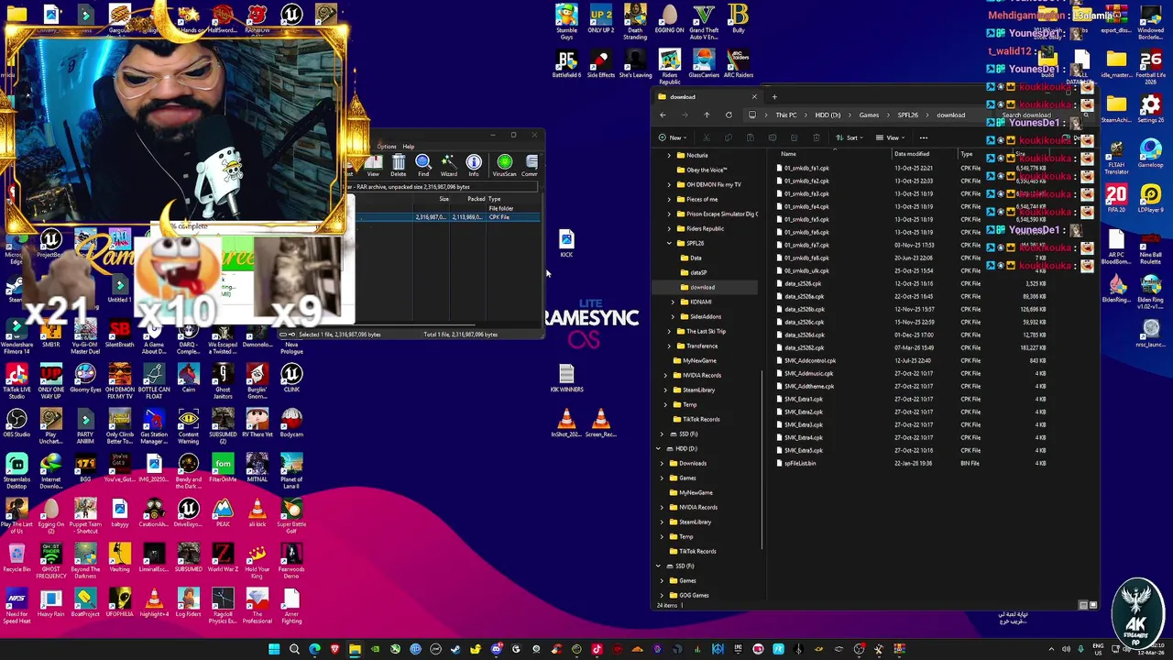
Task: Click the Delete button in WinRAR toolbar
Action: click(x=399, y=166)
